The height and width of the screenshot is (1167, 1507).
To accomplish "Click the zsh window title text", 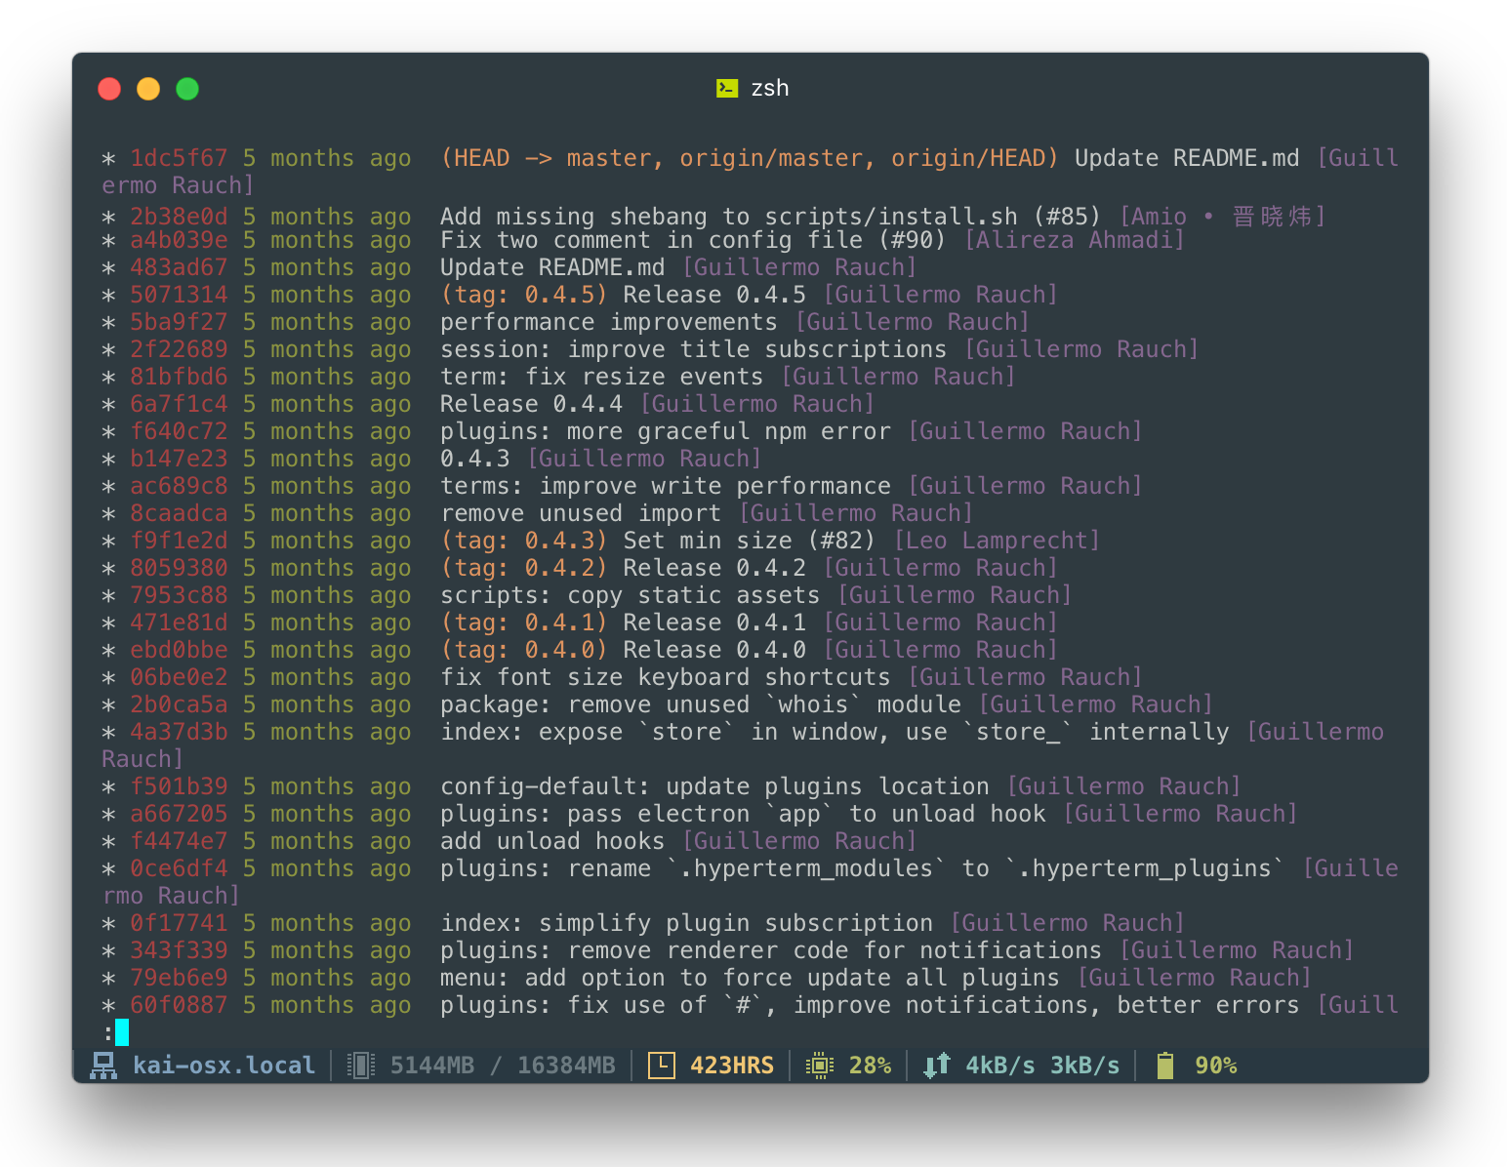I will (x=770, y=89).
